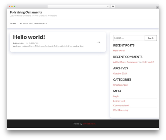Viewport: 166px width, 140px height.
Task: Open Hello world! under Recent Posts
Action: pyautogui.click(x=119, y=51)
